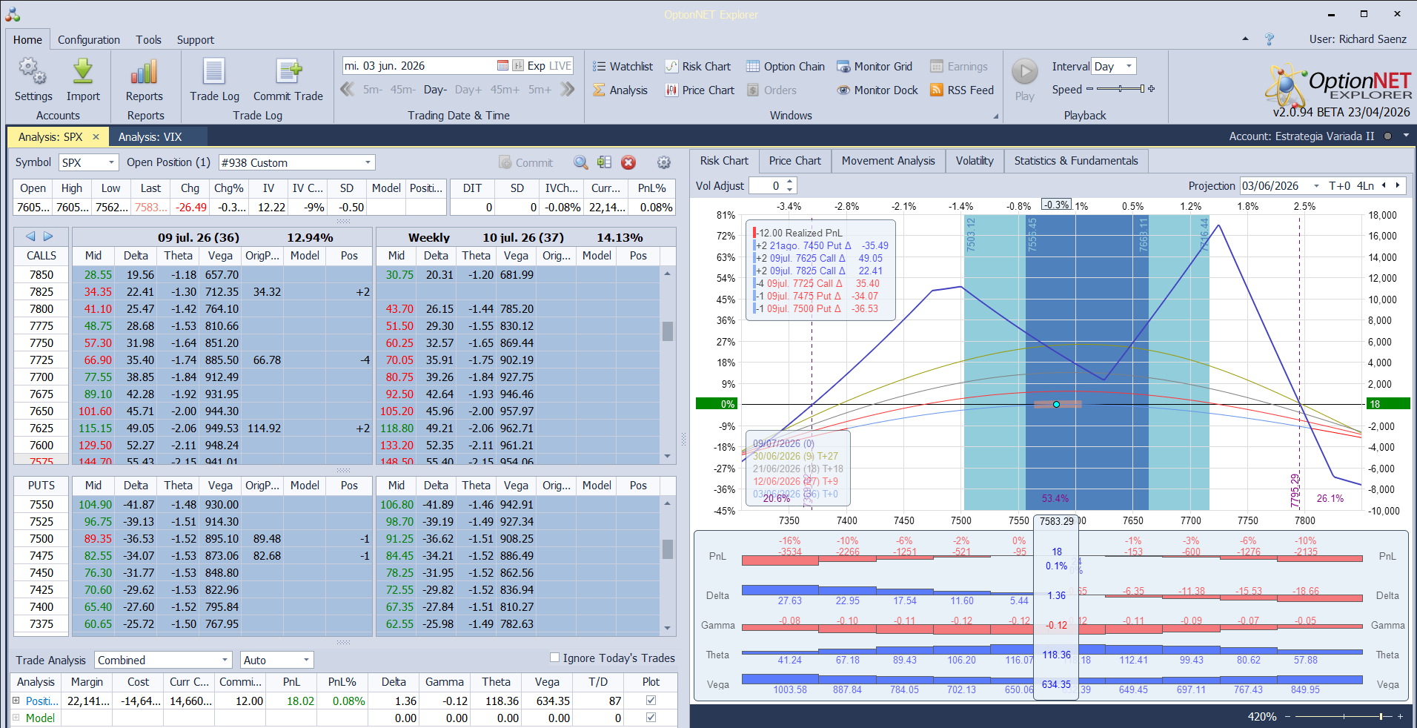1417x728 pixels.
Task: Open the Interval Day dropdown
Action: (x=1129, y=67)
